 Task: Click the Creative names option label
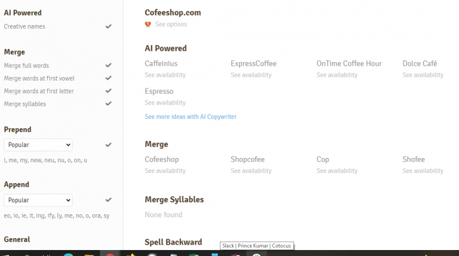tap(25, 26)
